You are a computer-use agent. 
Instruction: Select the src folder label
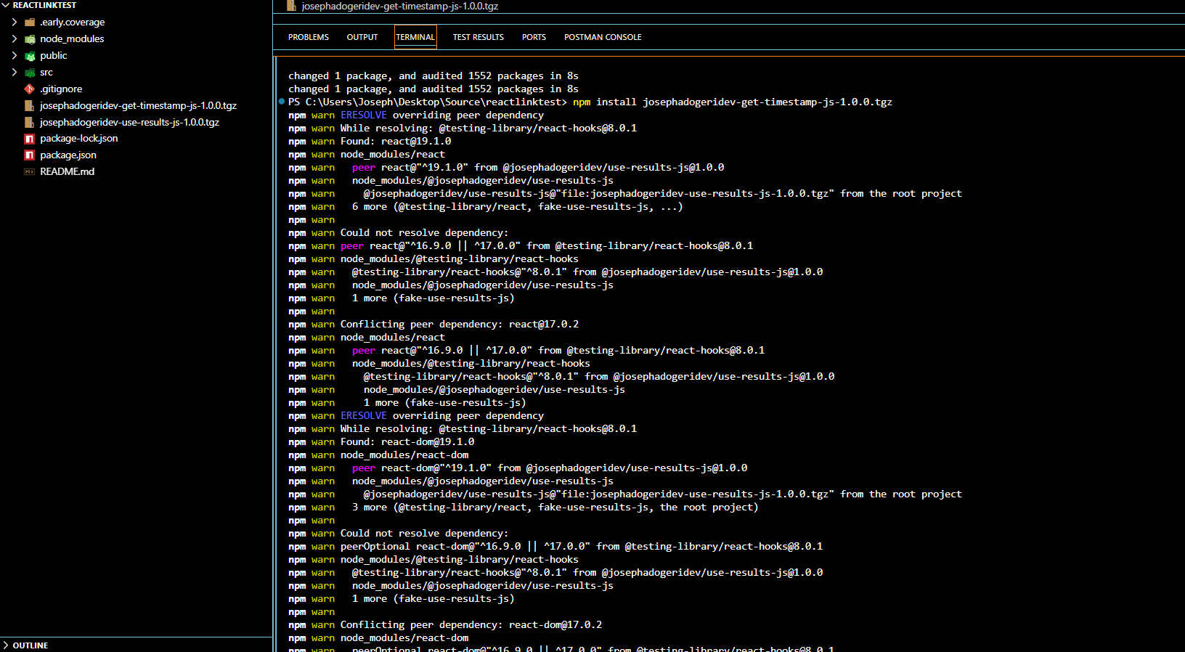(x=46, y=73)
